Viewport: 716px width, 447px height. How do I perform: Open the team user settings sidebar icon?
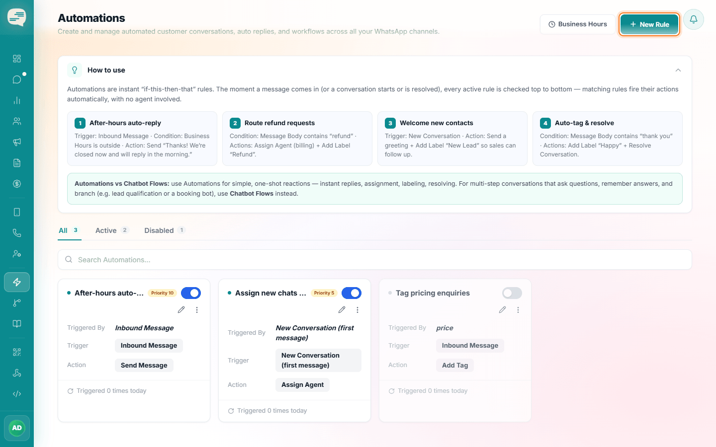click(17, 254)
